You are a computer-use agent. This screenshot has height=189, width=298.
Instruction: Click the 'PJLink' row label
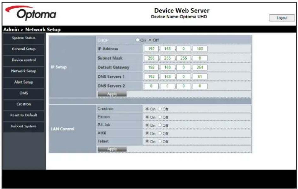pyautogui.click(x=104, y=125)
